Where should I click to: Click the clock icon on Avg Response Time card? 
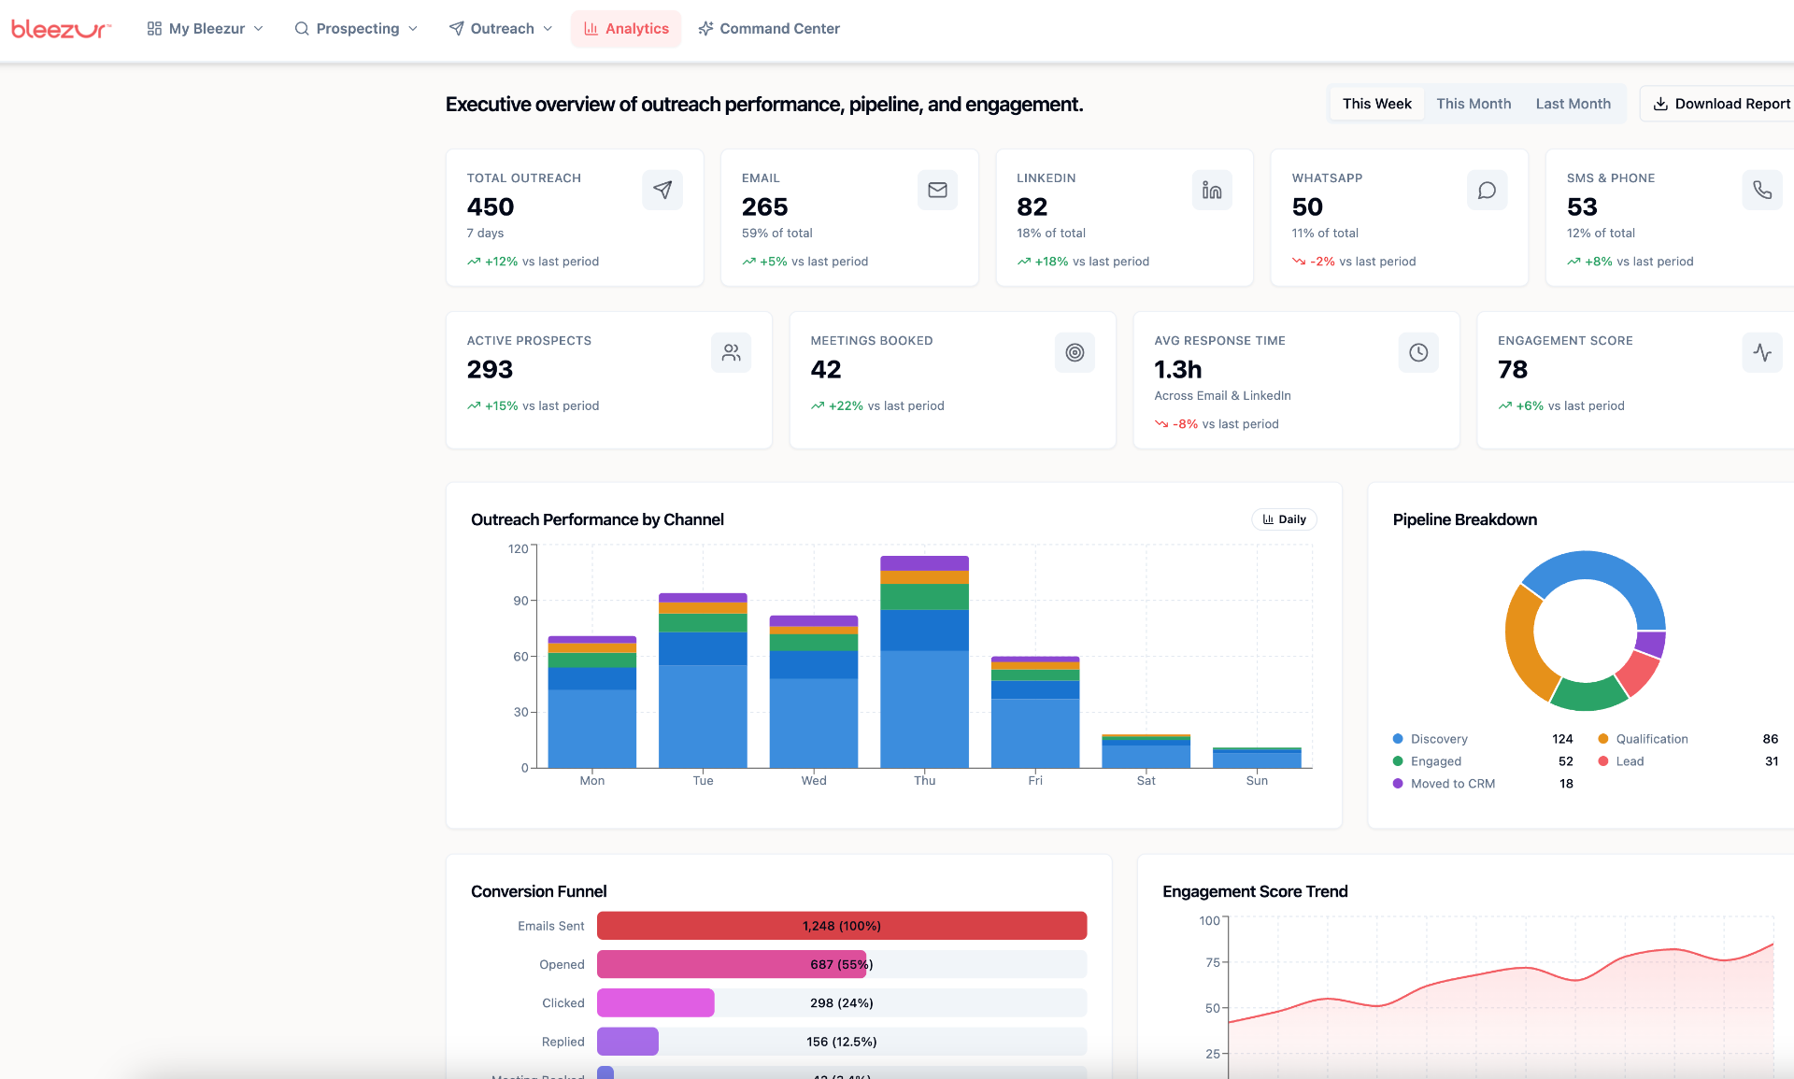1418,352
